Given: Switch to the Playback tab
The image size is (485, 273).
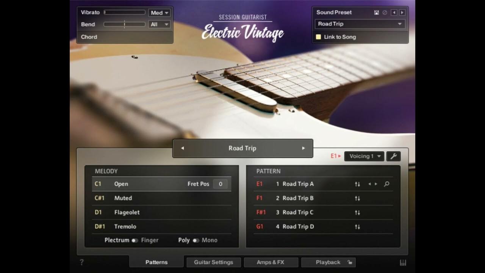Looking at the screenshot, I should 328,262.
